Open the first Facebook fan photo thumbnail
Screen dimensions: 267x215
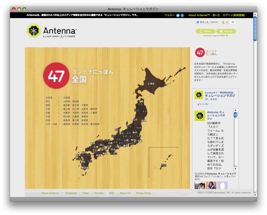pos(200,185)
